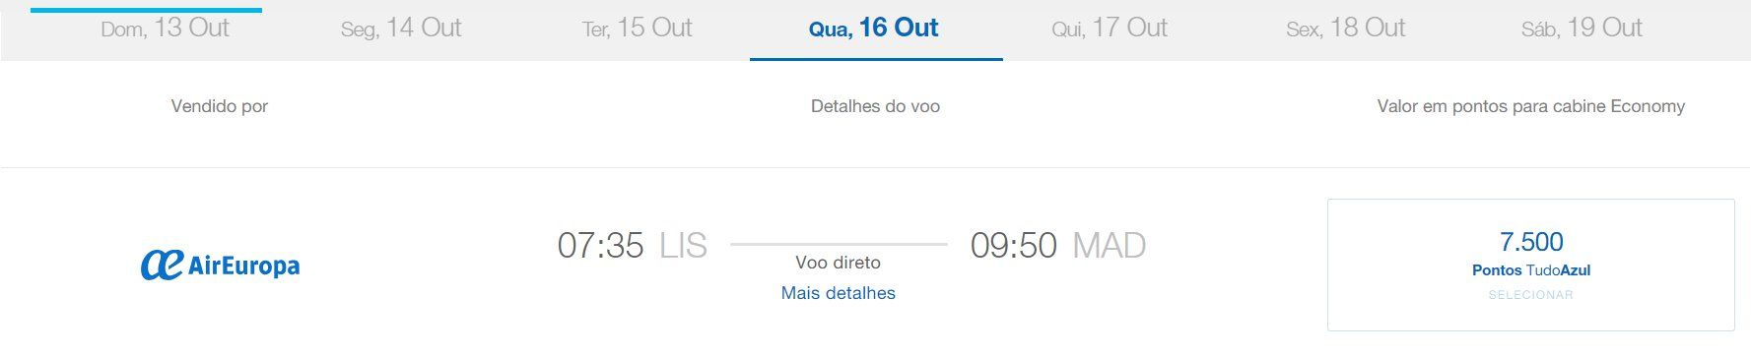The width and height of the screenshot is (1751, 355).
Task: Click the LIS origin airport code
Action: point(683,245)
